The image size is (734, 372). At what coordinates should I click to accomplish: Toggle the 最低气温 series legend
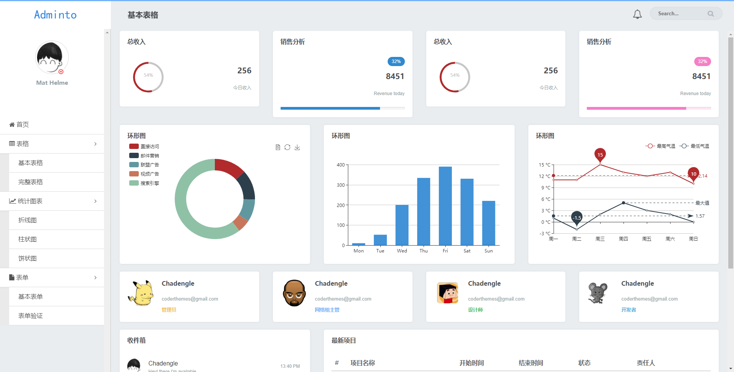(694, 146)
